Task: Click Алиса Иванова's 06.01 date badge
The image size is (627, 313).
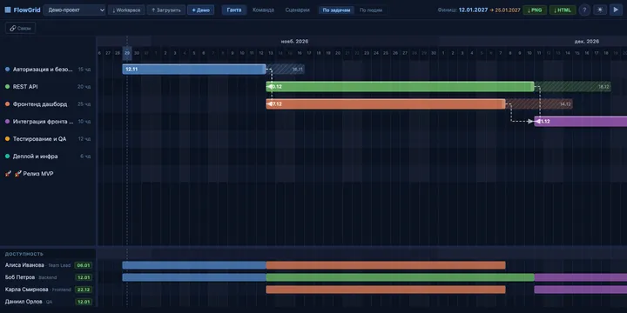Action: pyautogui.click(x=84, y=265)
